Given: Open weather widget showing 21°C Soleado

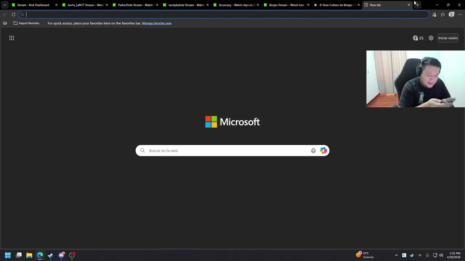Looking at the screenshot, I should point(365,255).
